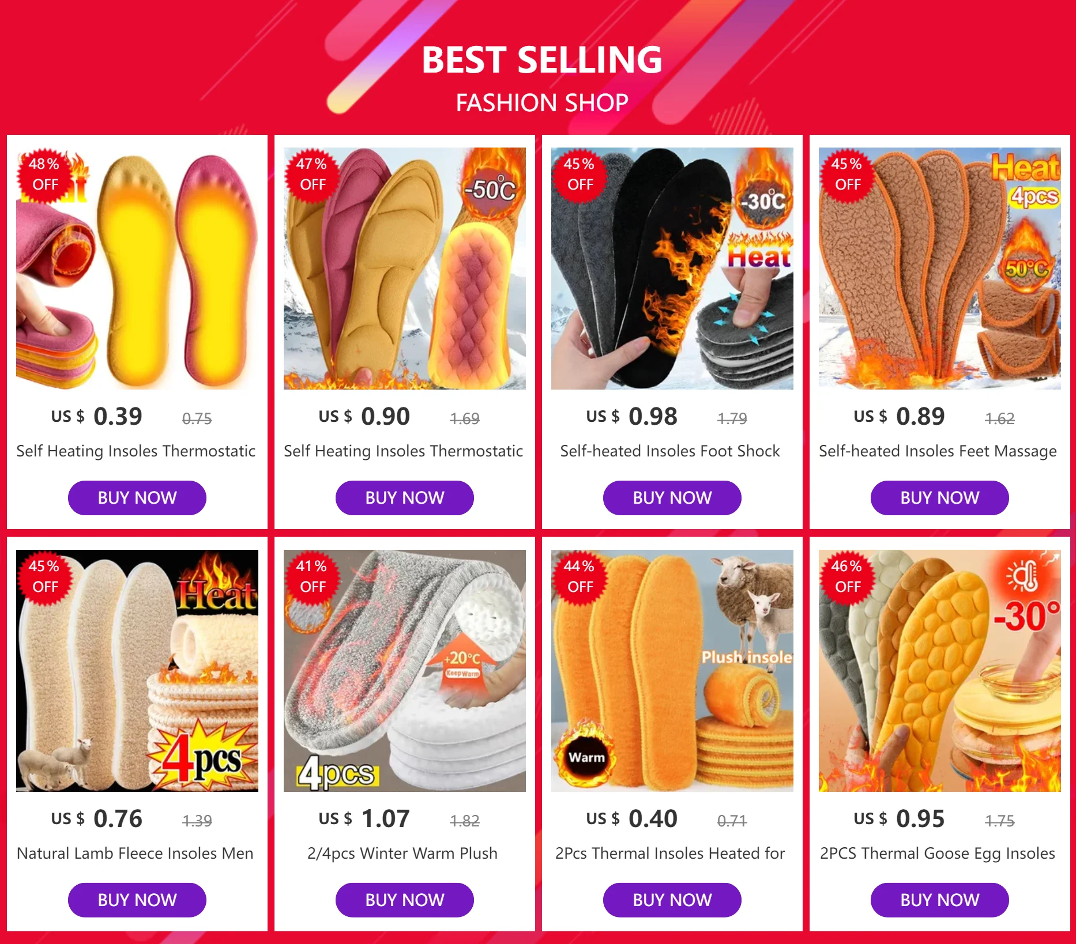The image size is (1076, 944).
Task: Open the 2/4pcs Winter Warm Plush title
Action: [402, 854]
